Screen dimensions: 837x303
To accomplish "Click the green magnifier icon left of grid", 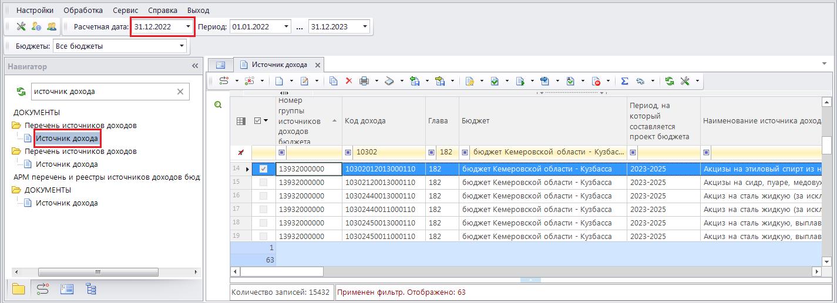I will click(x=218, y=105).
